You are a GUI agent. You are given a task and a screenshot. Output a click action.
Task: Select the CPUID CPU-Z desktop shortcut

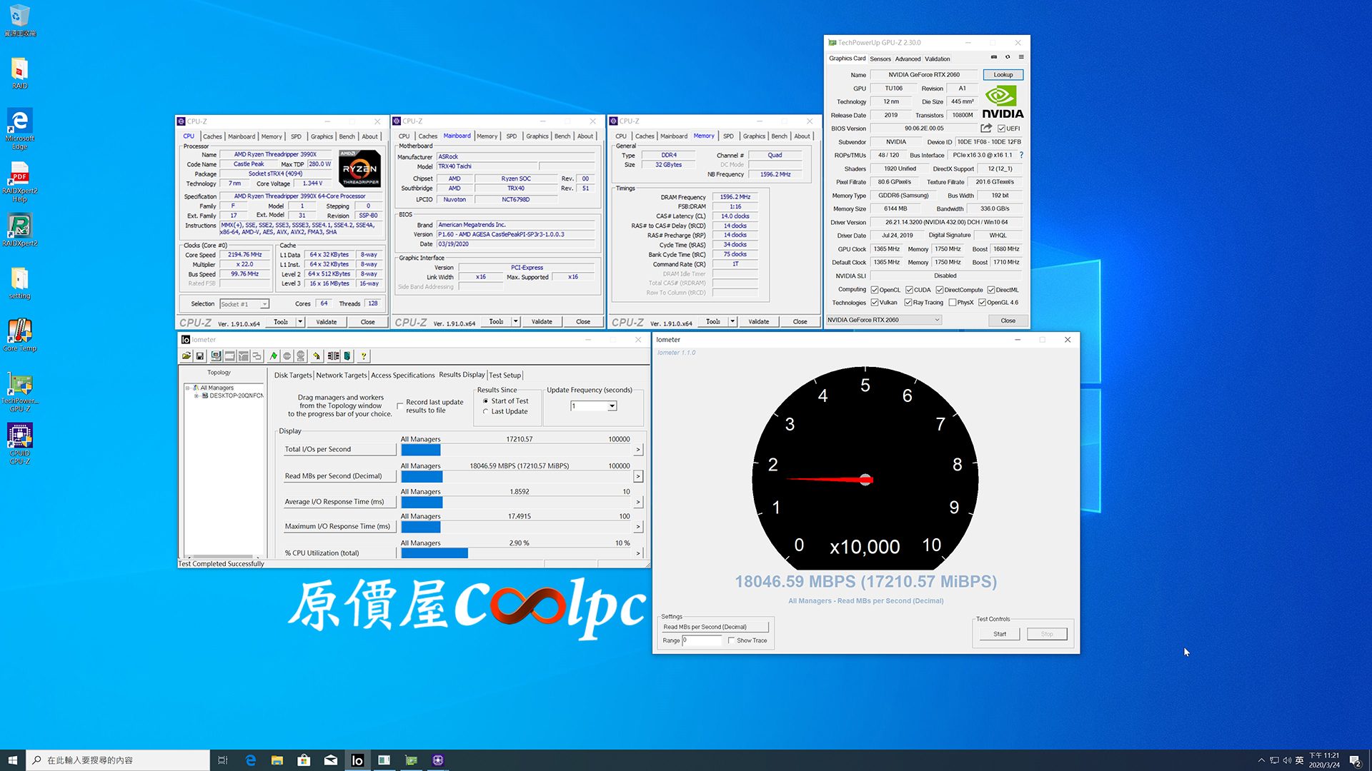click(19, 443)
